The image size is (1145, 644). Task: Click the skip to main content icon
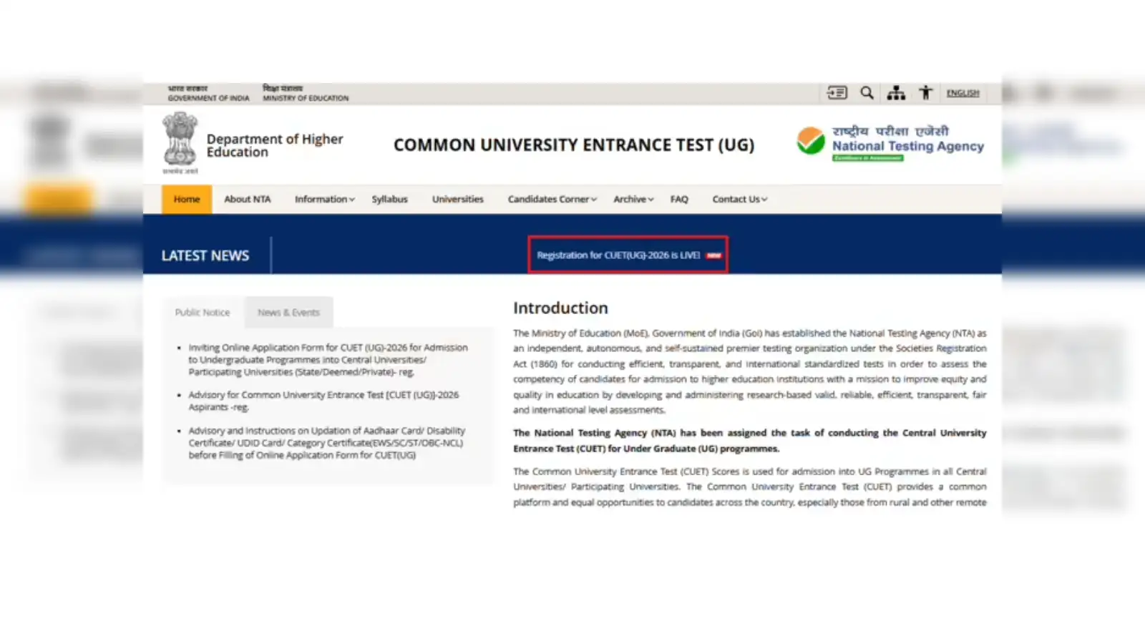pos(837,93)
